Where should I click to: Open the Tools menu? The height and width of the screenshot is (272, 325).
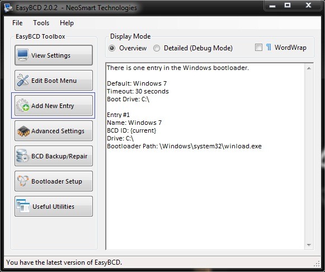coord(41,23)
